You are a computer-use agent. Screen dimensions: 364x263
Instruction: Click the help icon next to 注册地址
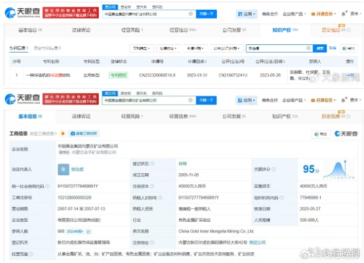point(152,242)
